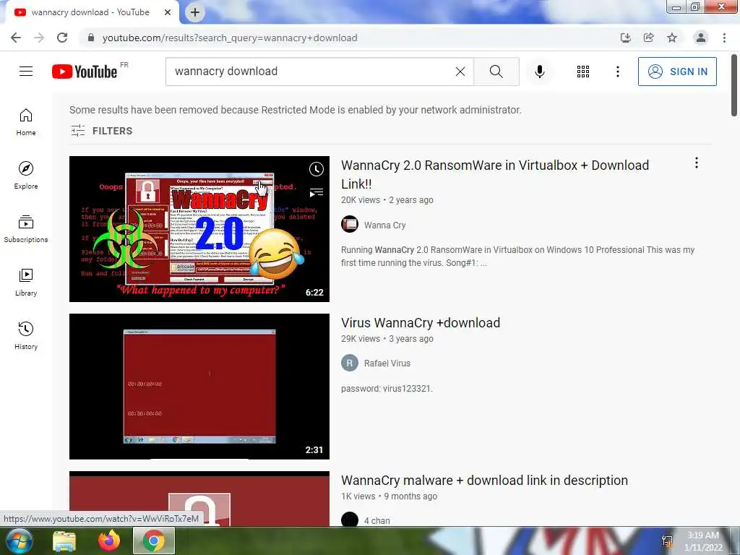
Task: Click the YouTube logo
Action: [x=85, y=72]
